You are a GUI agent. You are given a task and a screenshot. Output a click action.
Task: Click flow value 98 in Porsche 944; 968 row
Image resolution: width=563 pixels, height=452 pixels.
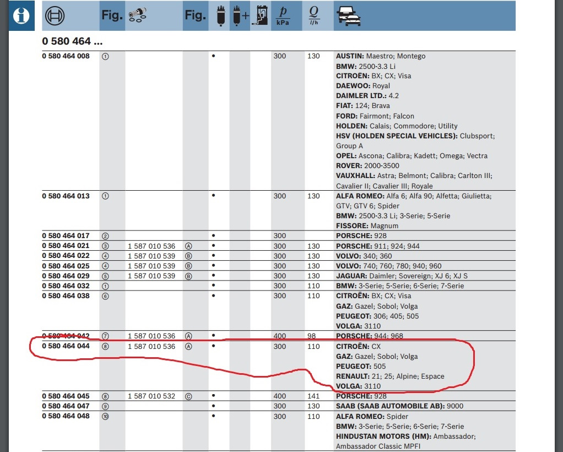pos(312,336)
